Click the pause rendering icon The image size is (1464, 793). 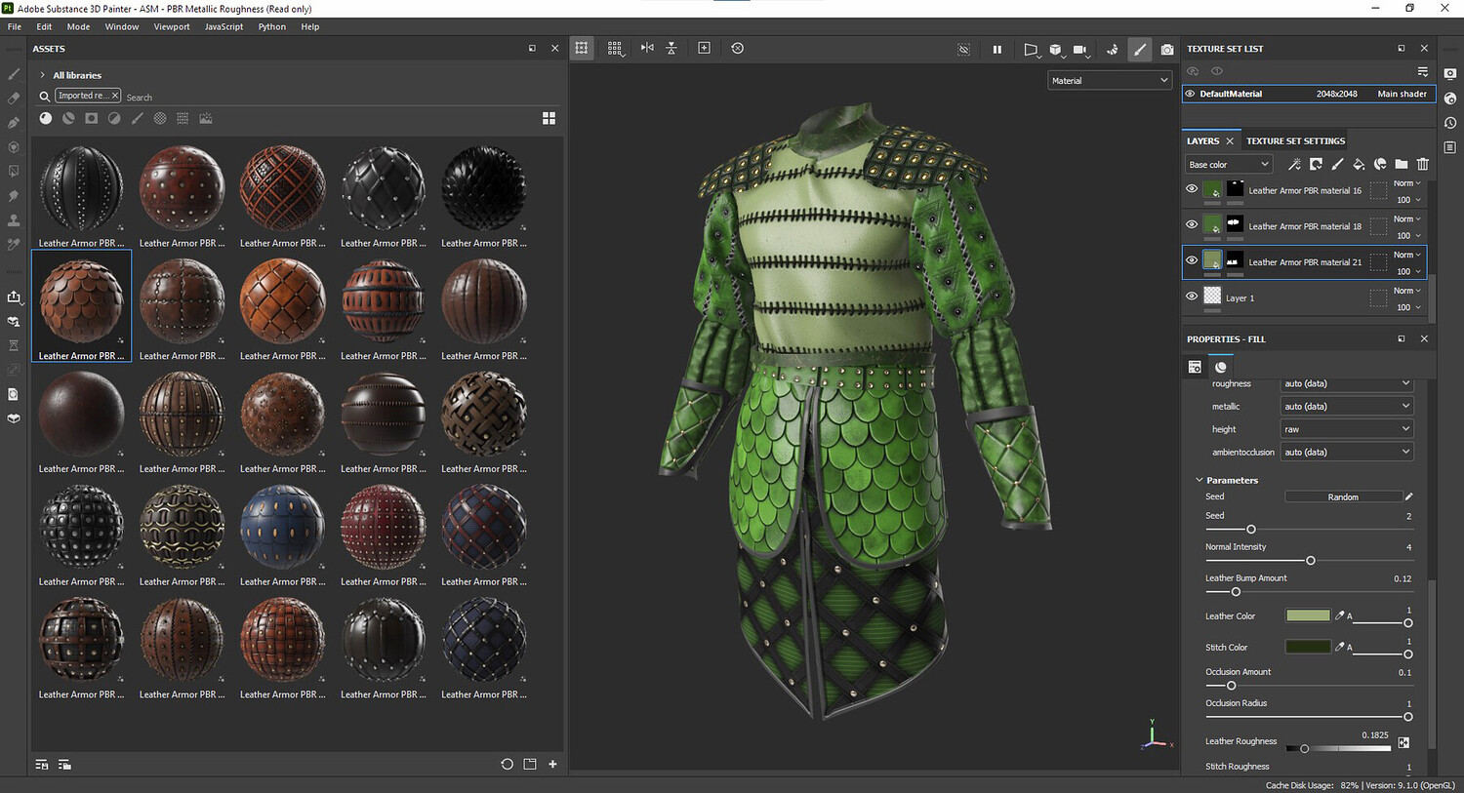click(996, 50)
